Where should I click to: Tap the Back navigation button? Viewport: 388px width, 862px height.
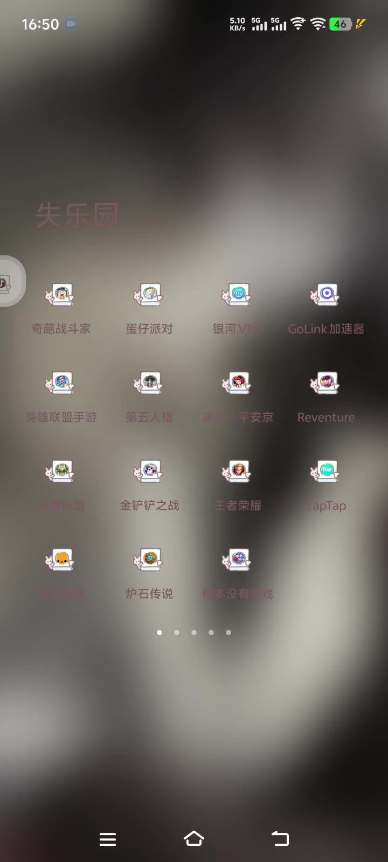point(280,839)
